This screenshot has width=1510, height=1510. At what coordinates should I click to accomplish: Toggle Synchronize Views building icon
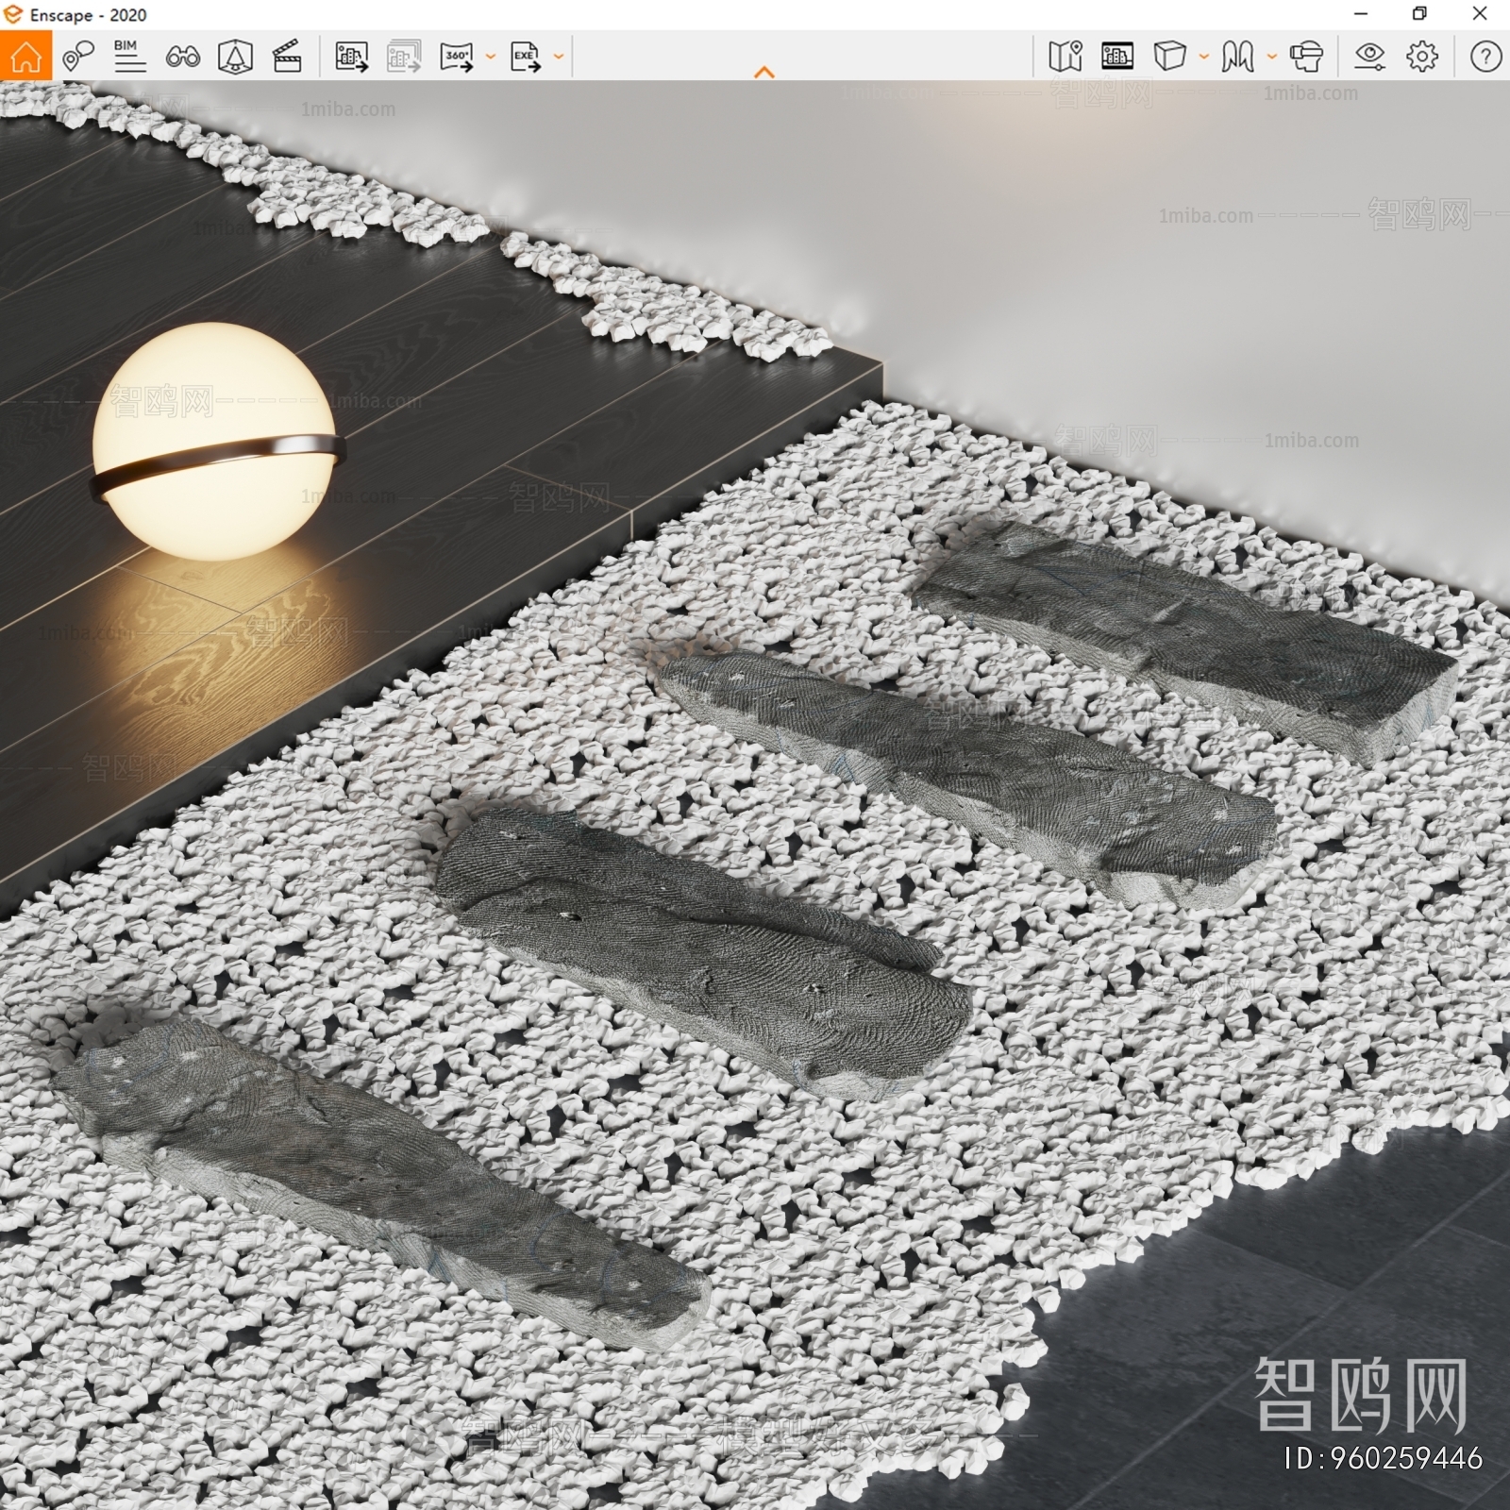(x=1117, y=57)
